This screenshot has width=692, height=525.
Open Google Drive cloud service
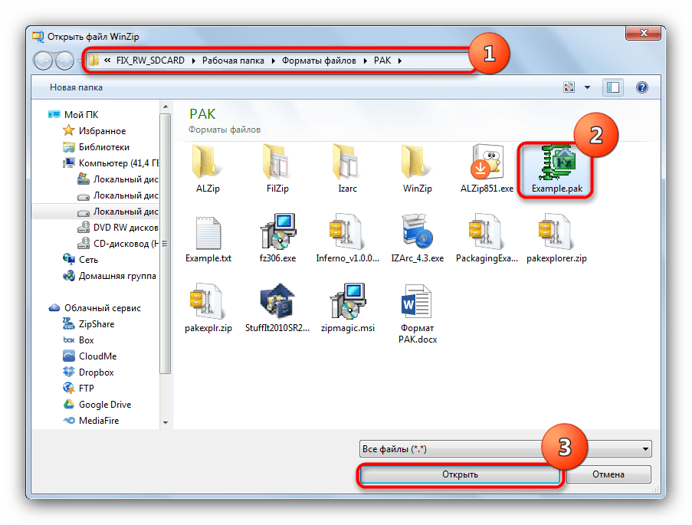[x=97, y=405]
